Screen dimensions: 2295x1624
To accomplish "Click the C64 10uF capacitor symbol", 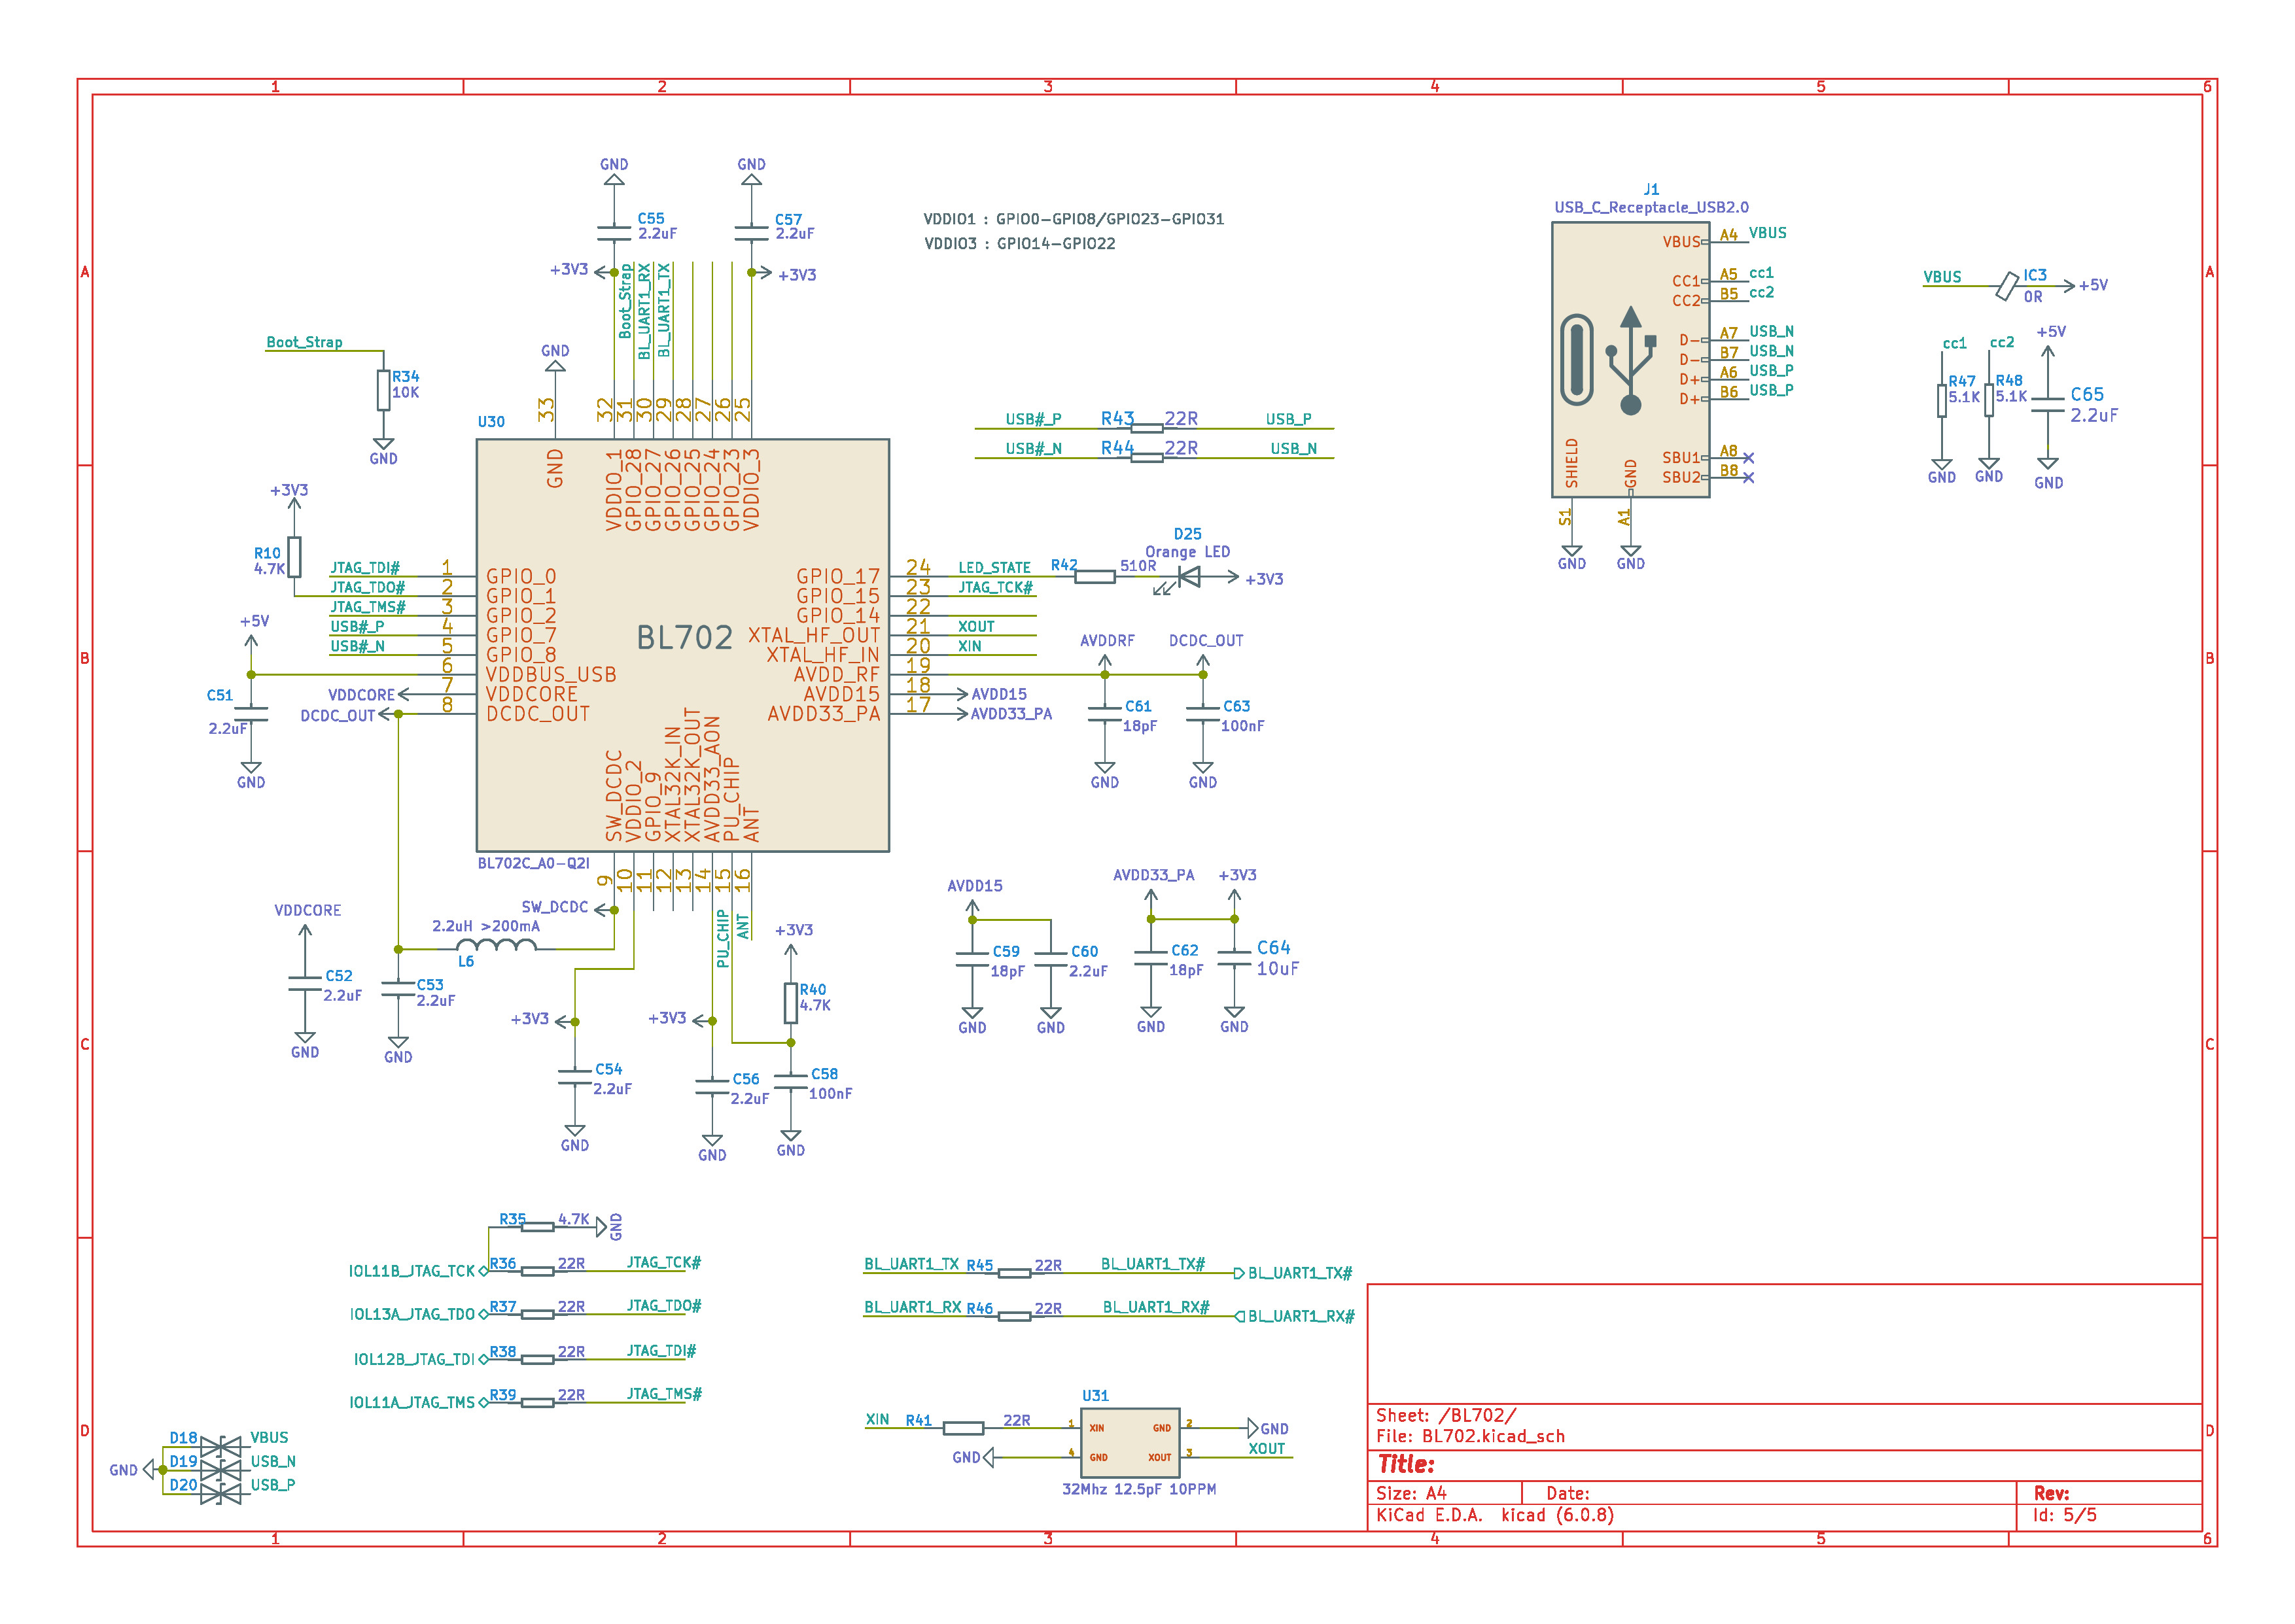I will [1234, 959].
